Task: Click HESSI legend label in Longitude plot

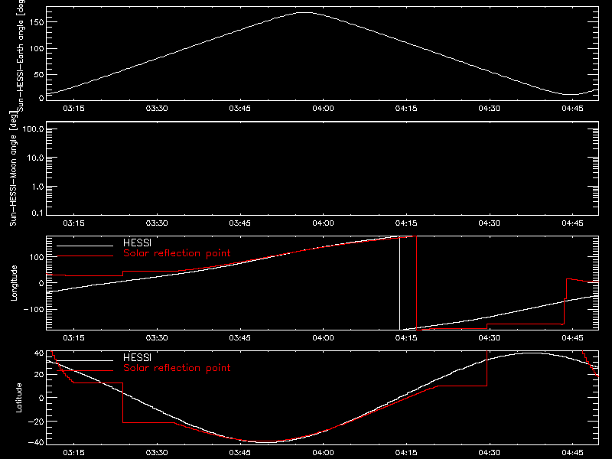Action: coord(137,243)
